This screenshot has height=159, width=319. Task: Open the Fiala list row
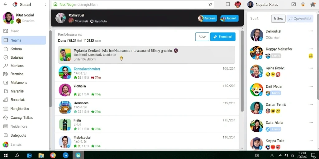coord(146,124)
